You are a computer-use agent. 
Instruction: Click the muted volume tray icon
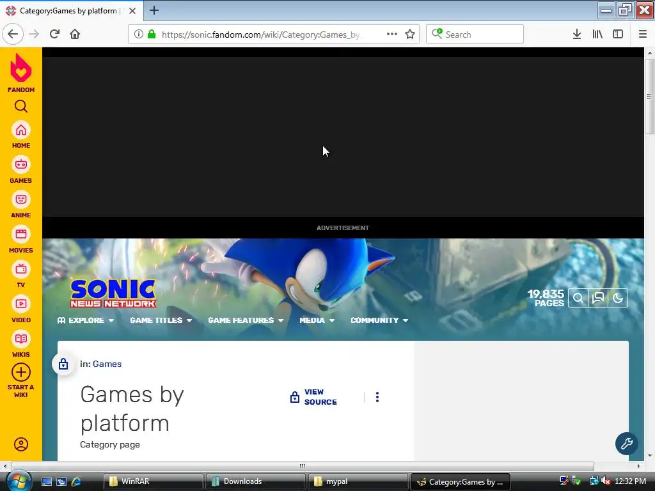[x=606, y=481]
